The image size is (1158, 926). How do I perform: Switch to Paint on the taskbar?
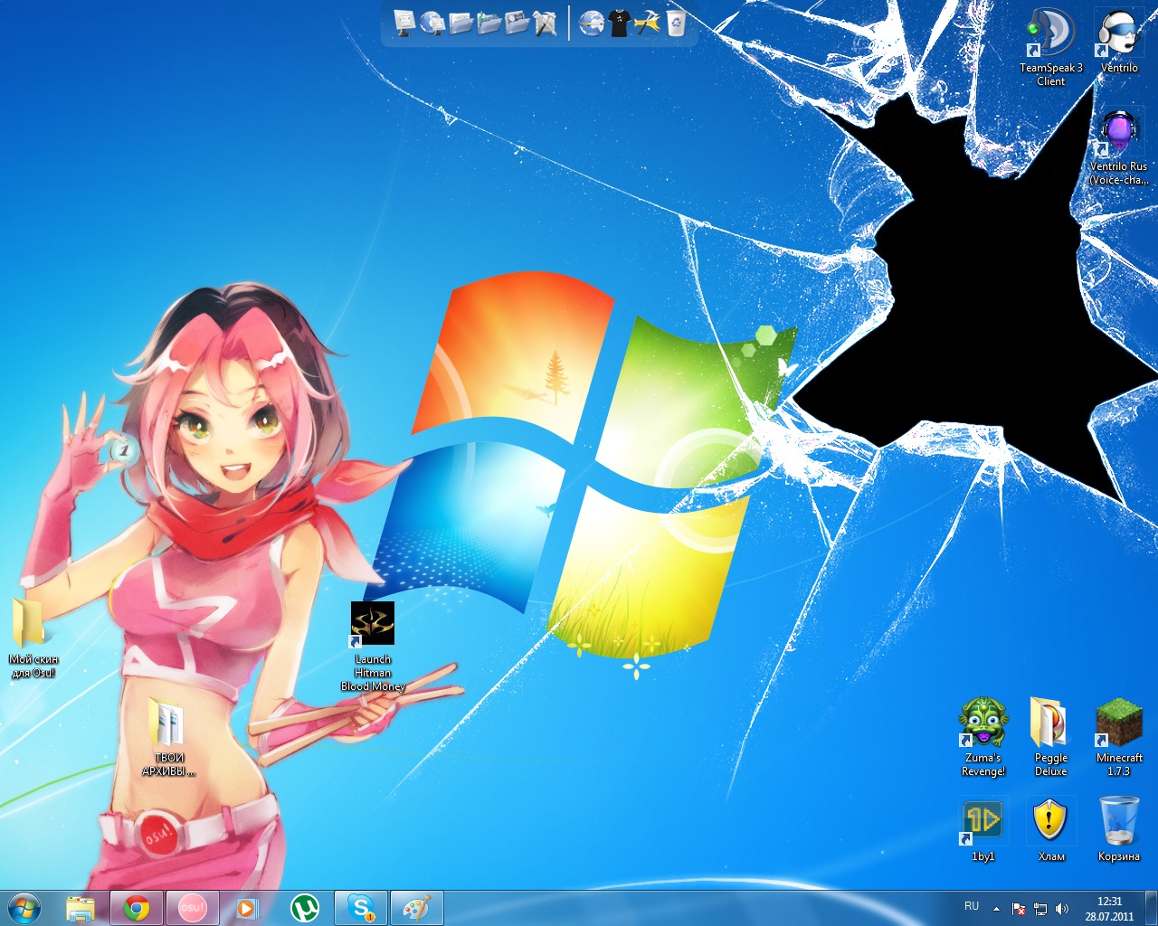coord(417,908)
